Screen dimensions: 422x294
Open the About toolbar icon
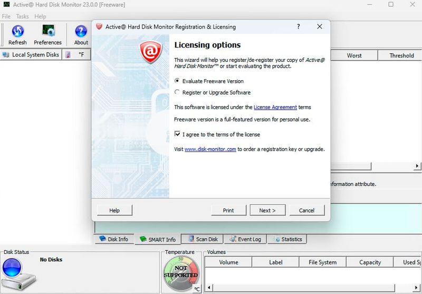pyautogui.click(x=81, y=31)
